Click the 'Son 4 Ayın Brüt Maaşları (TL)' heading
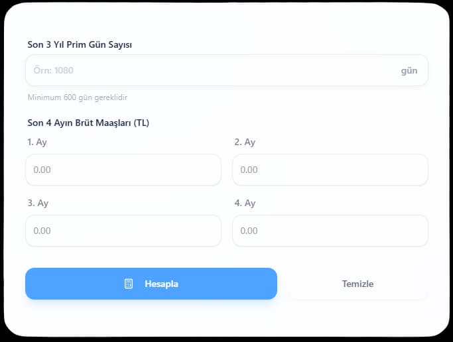453x342 pixels. 88,123
